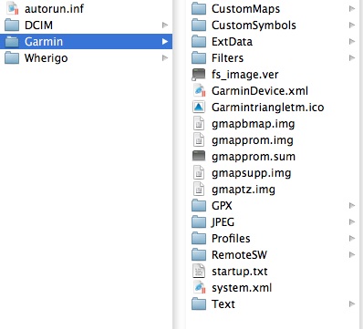
Task: Click the Text folder icon
Action: tap(199, 303)
